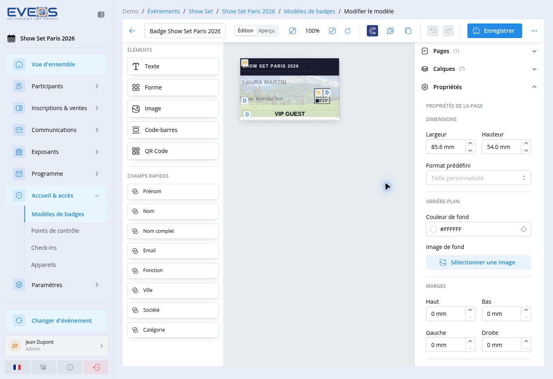Open the Points de contrôle page
553x379 pixels.
[x=55, y=231]
